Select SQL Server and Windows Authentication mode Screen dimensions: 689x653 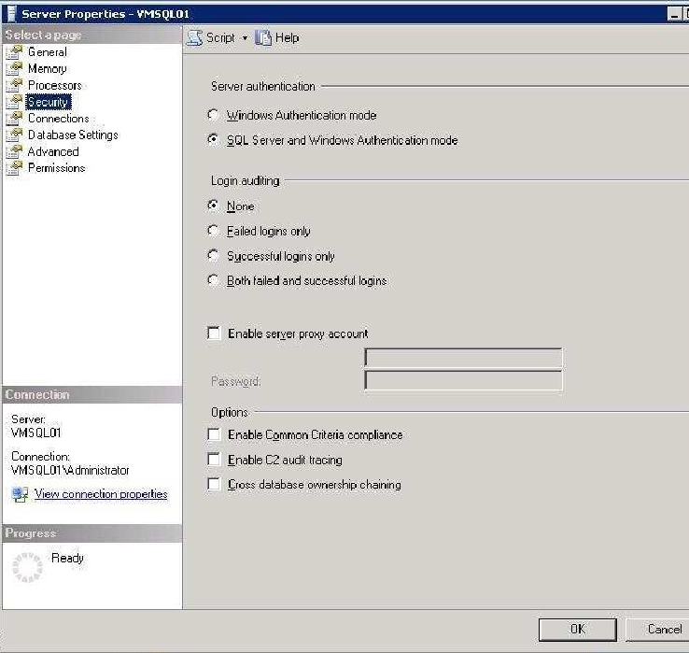pyautogui.click(x=214, y=140)
